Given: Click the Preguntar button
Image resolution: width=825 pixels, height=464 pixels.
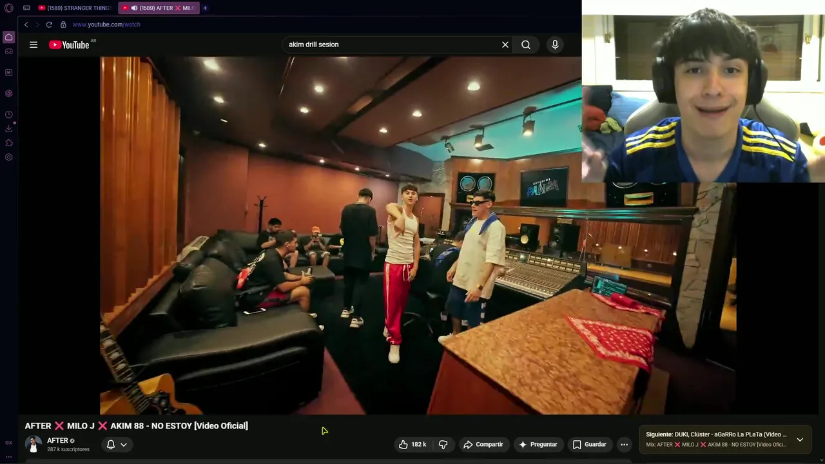Looking at the screenshot, I should [x=538, y=445].
